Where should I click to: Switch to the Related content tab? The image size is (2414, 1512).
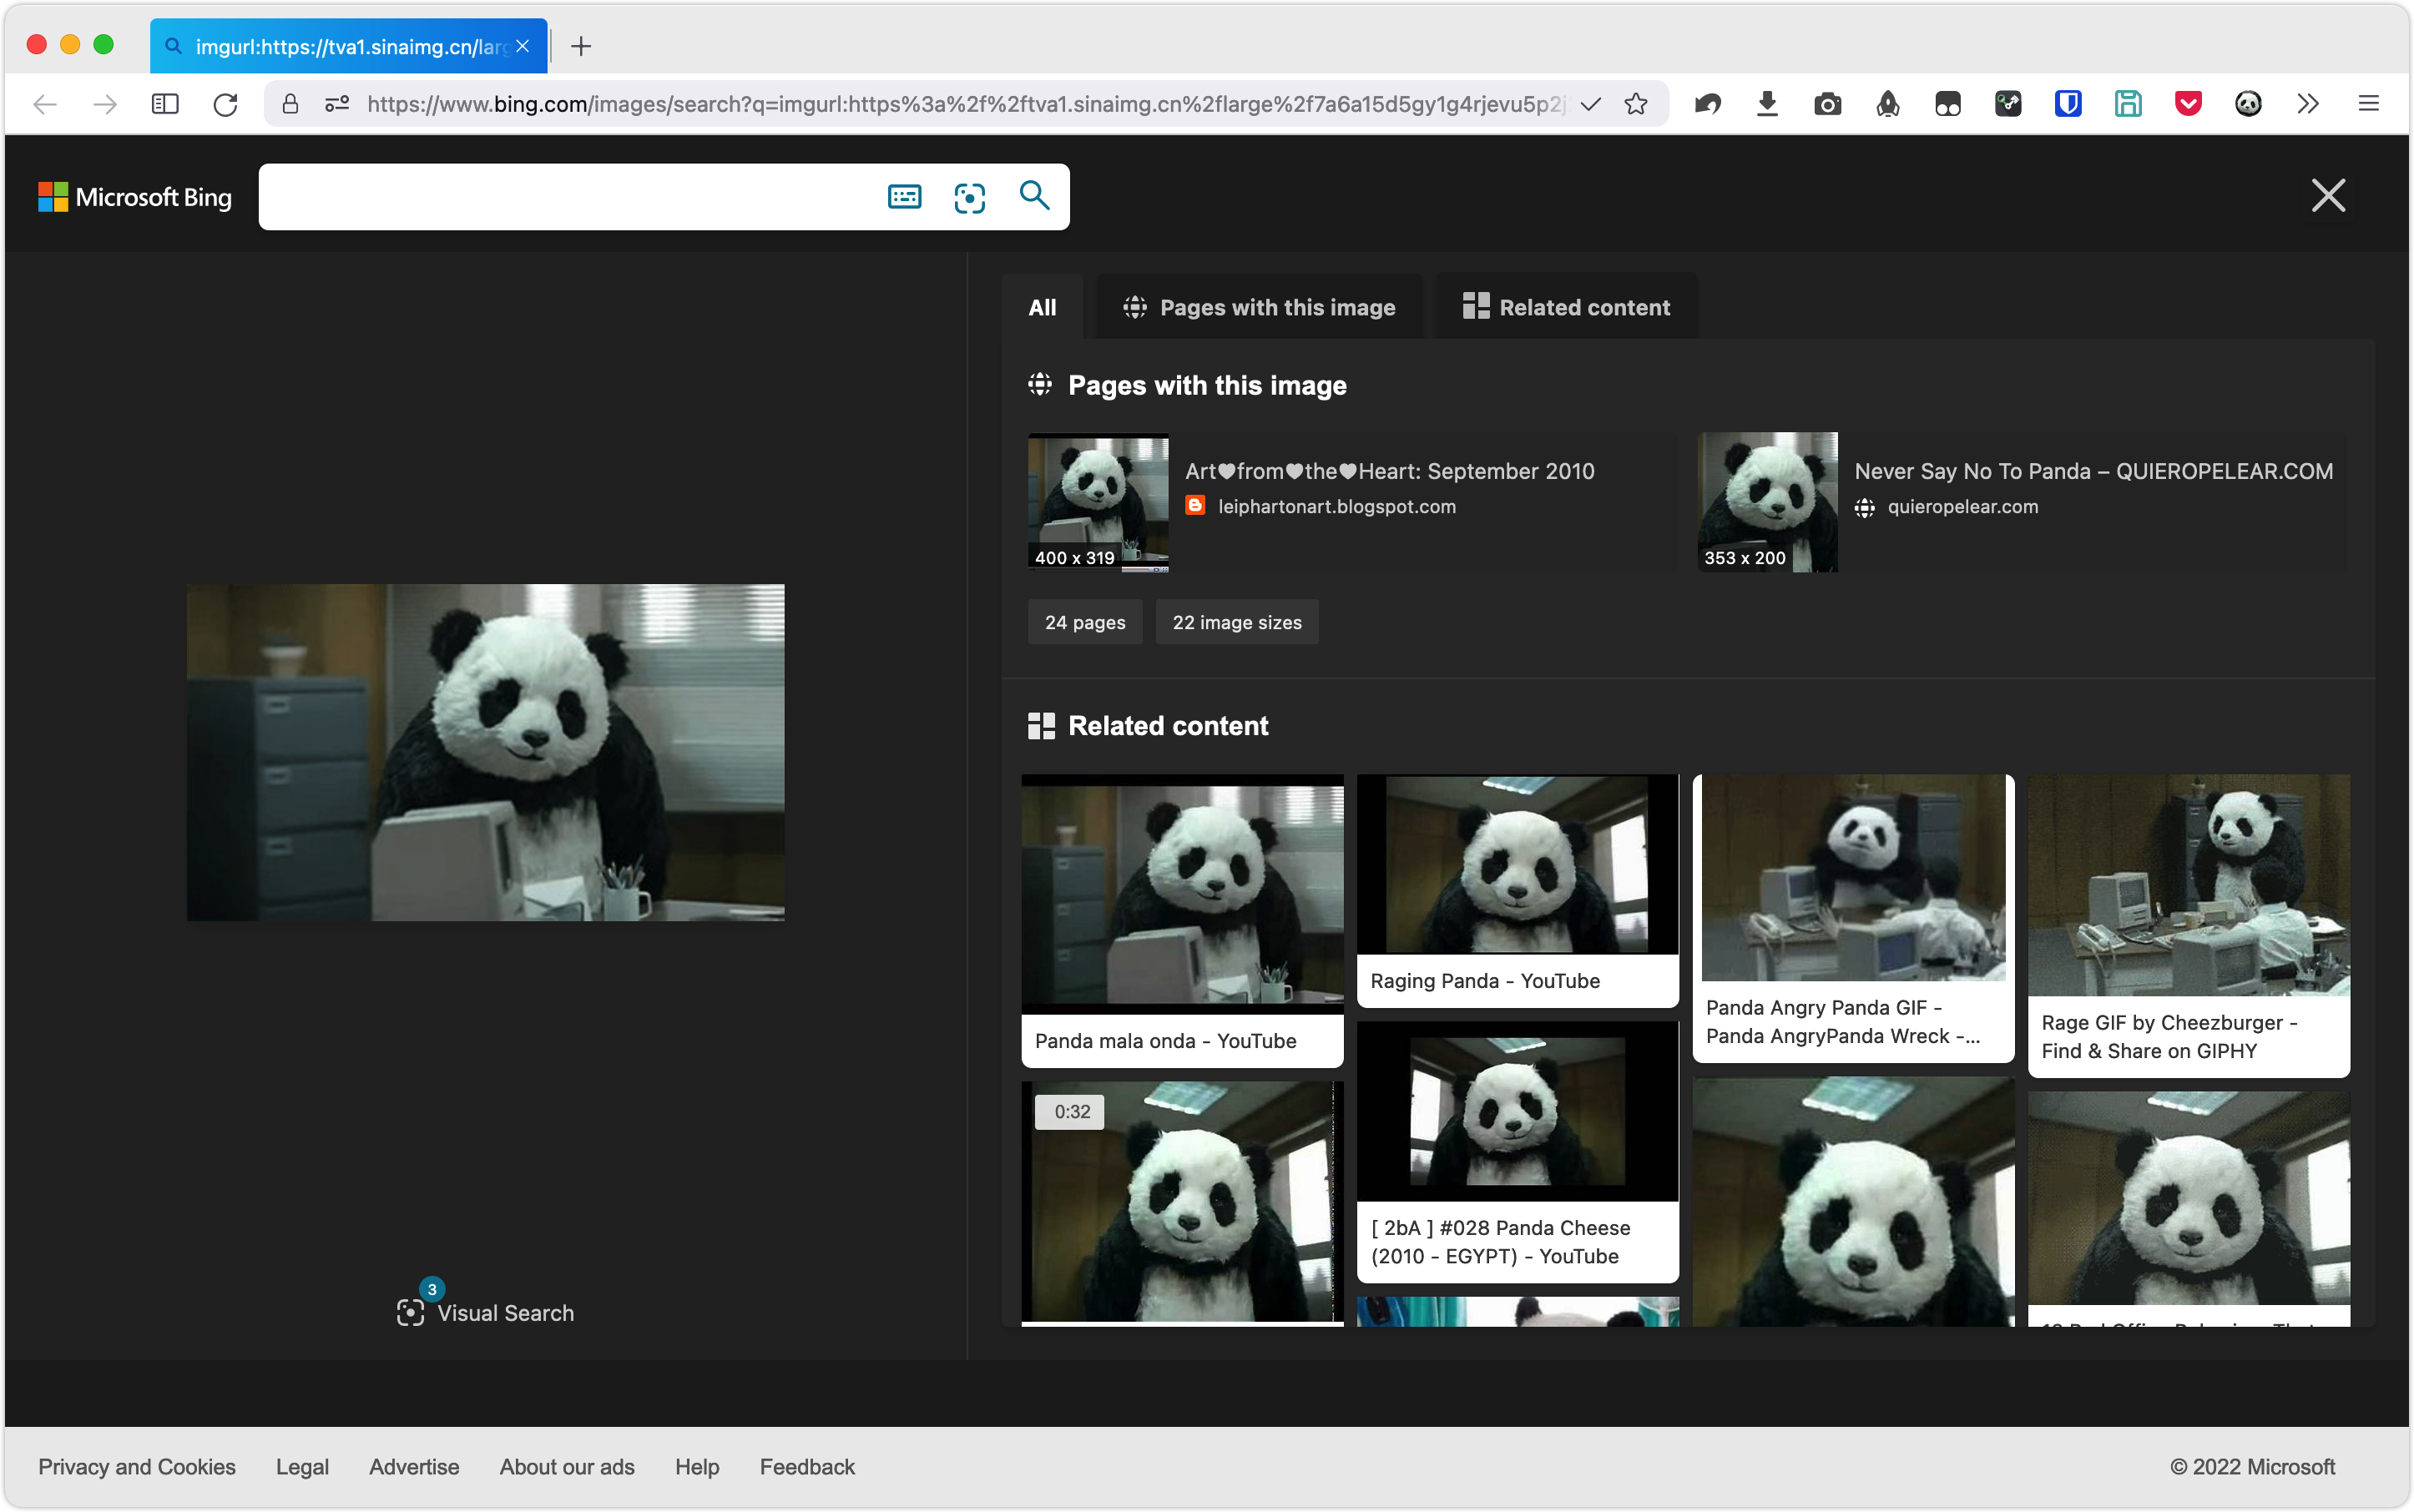click(x=1566, y=307)
